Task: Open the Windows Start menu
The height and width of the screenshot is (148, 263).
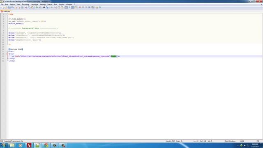Action: pyautogui.click(x=4, y=145)
